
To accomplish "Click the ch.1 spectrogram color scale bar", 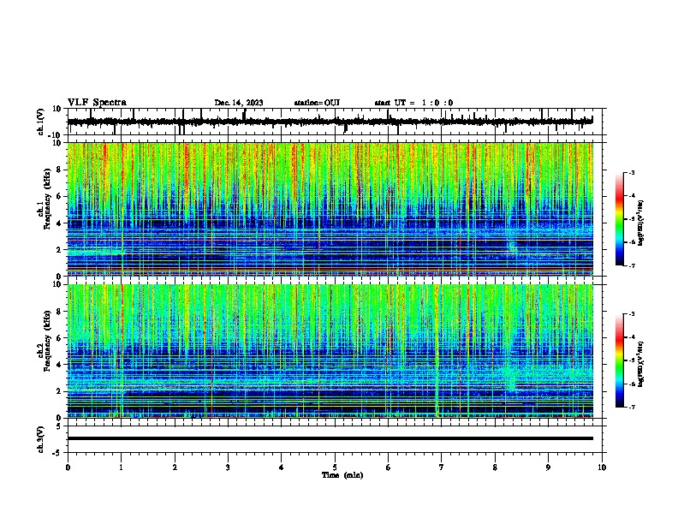I will click(x=620, y=219).
